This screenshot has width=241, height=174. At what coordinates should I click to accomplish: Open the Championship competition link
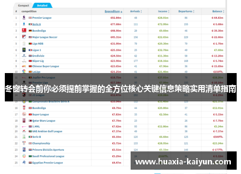(x=41, y=143)
